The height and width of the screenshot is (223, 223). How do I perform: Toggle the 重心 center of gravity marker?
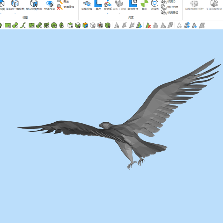[x=144, y=5]
